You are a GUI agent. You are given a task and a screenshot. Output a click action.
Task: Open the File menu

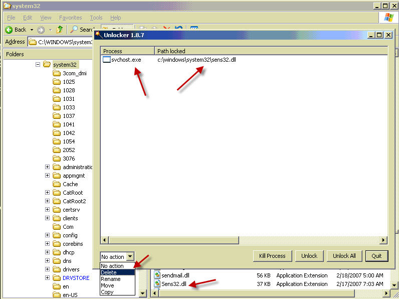pos(11,18)
